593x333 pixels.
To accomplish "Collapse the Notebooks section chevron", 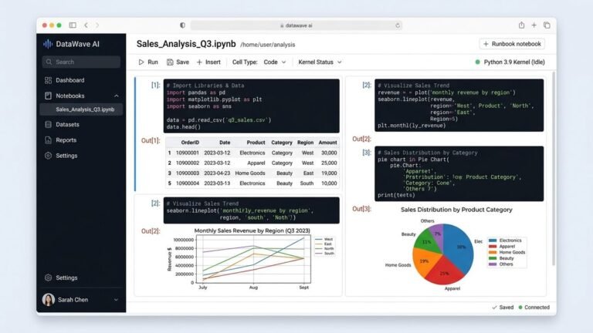I will click(117, 96).
